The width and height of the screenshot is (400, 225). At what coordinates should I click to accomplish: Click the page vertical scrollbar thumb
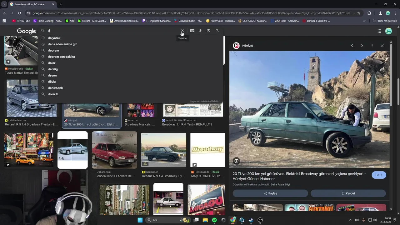[x=398, y=91]
